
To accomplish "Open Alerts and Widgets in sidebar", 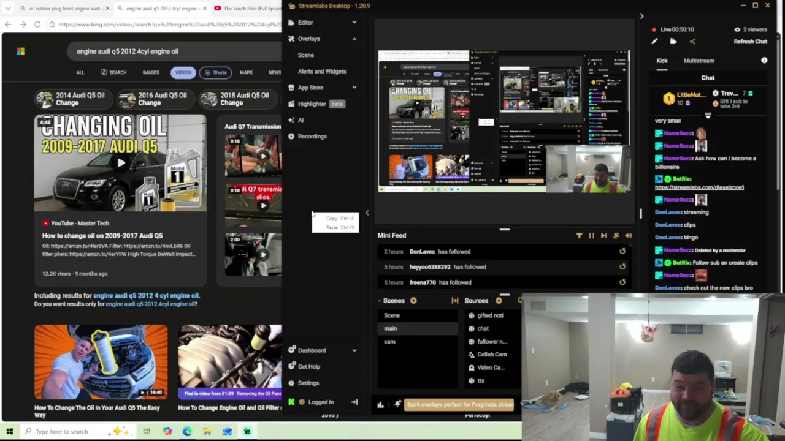I will [322, 71].
